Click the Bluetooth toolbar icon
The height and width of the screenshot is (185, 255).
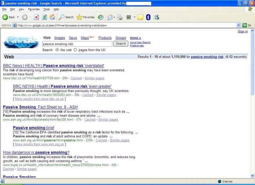click(x=148, y=17)
